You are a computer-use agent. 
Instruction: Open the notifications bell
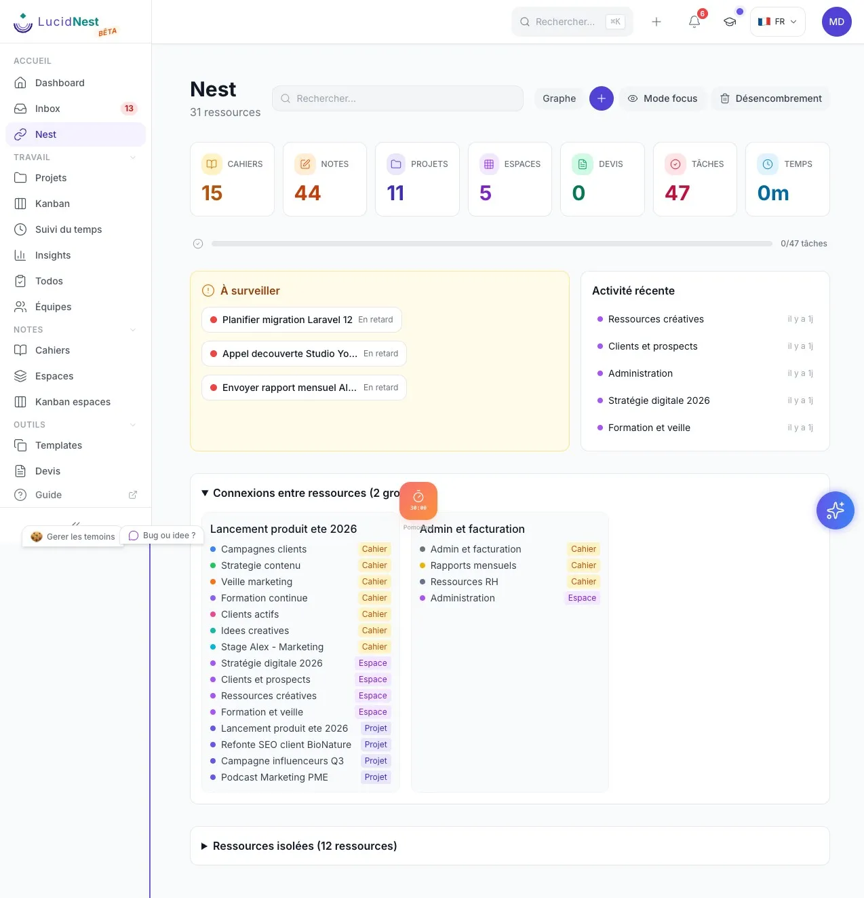tap(694, 22)
